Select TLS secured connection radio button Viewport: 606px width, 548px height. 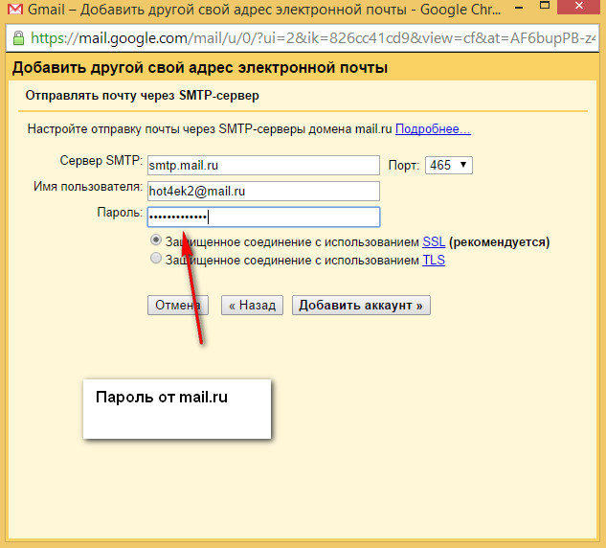[x=156, y=259]
